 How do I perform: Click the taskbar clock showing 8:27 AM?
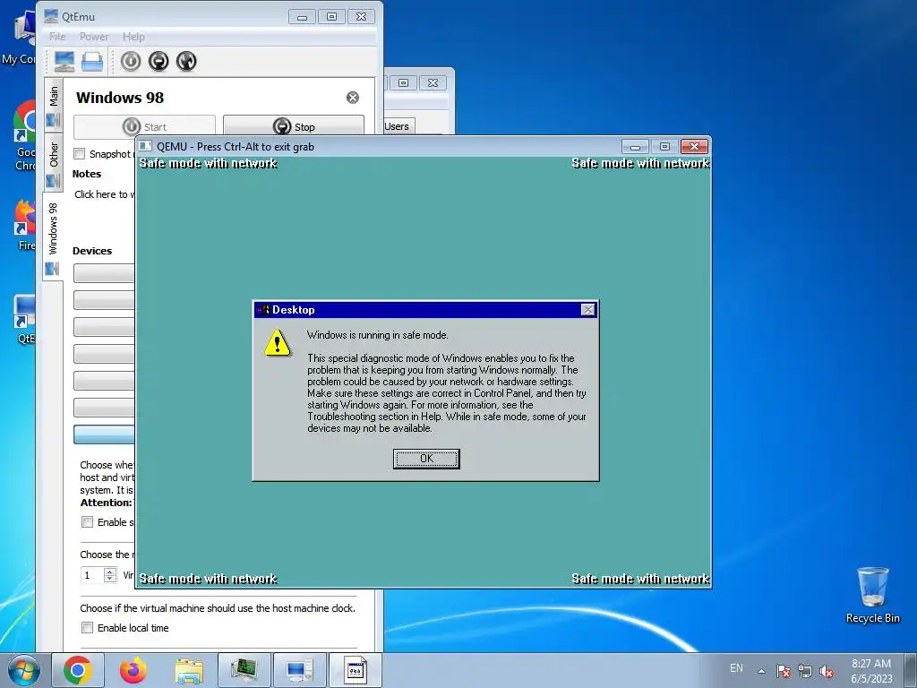click(871, 671)
